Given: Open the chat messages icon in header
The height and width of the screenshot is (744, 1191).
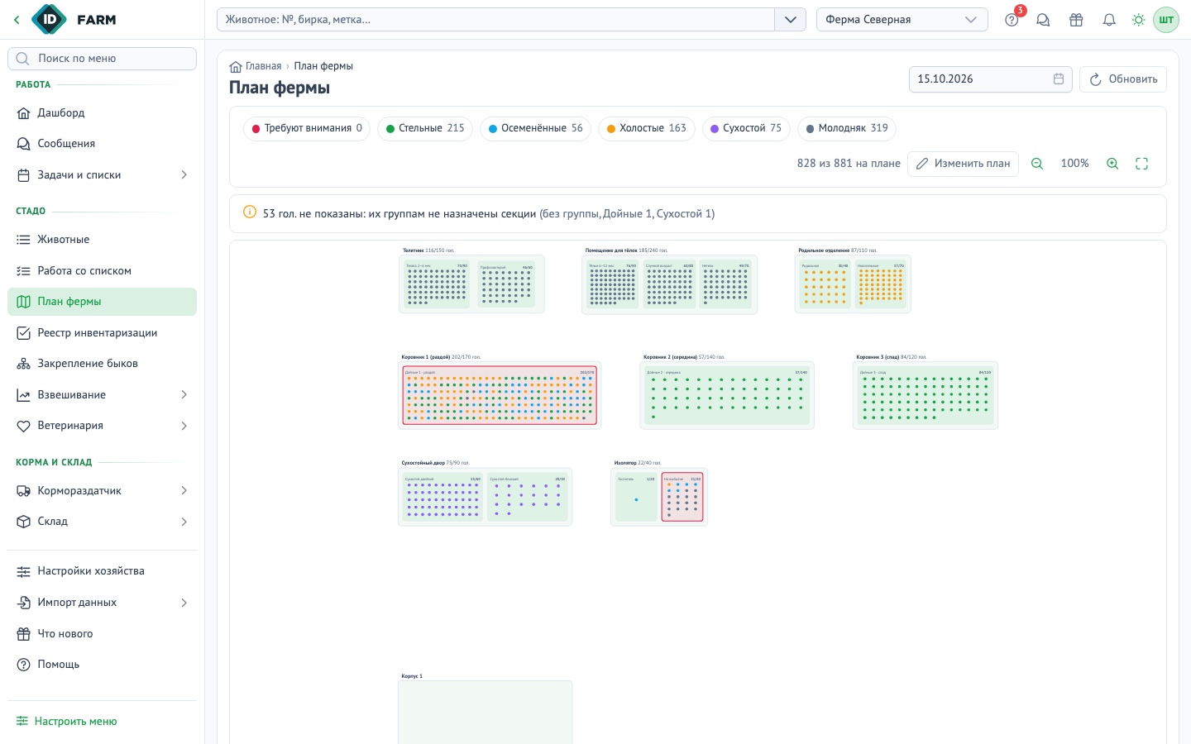Looking at the screenshot, I should pos(1043,20).
